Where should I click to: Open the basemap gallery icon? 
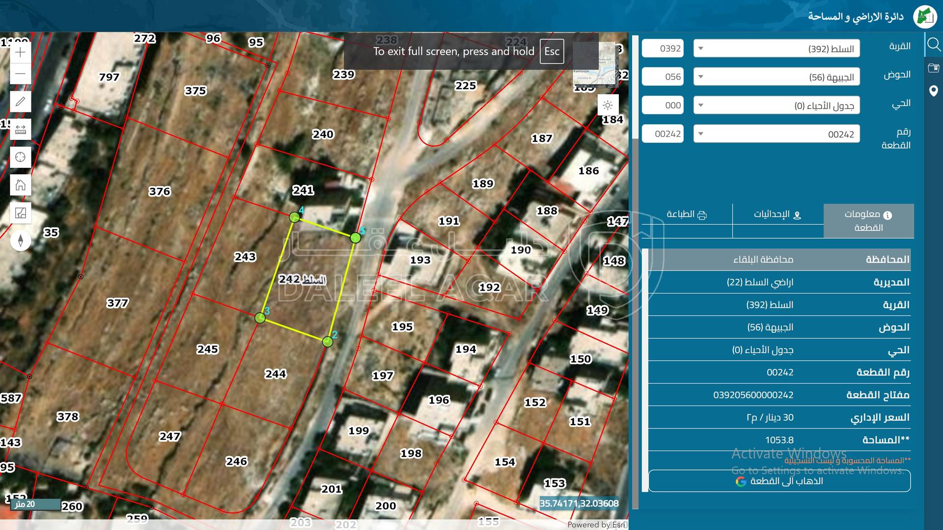(20, 213)
